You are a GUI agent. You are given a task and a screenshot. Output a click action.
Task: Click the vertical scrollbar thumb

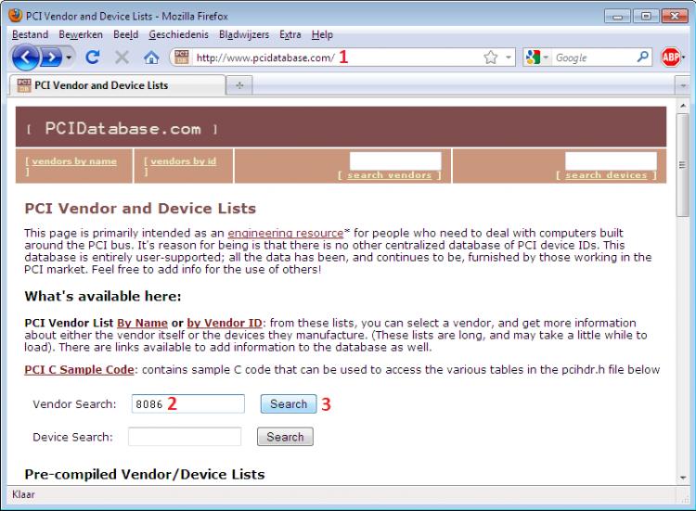point(683,164)
